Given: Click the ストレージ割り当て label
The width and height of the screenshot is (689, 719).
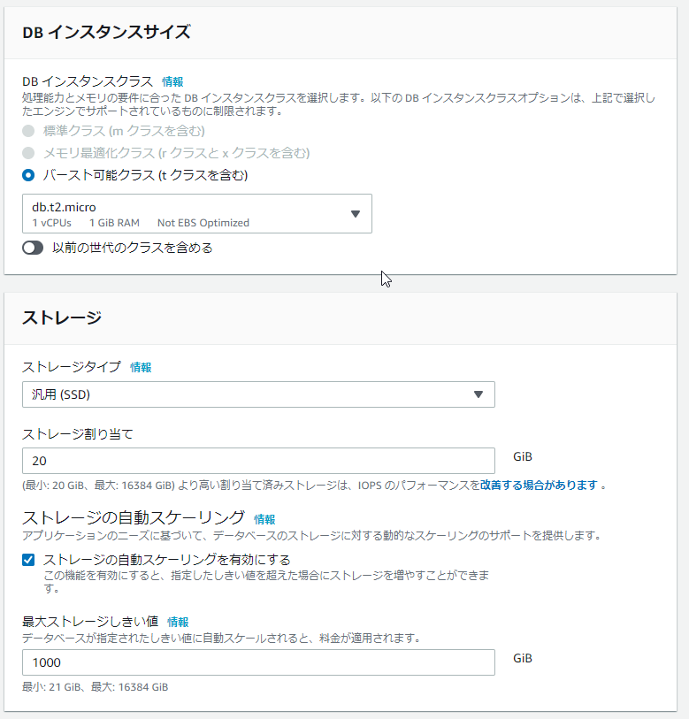Looking at the screenshot, I should tap(78, 433).
